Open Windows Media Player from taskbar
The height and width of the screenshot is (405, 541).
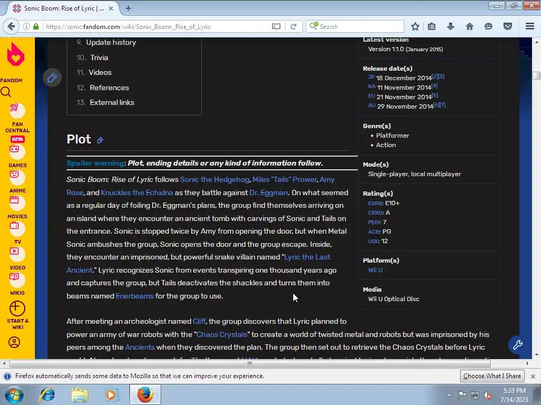pos(111,394)
